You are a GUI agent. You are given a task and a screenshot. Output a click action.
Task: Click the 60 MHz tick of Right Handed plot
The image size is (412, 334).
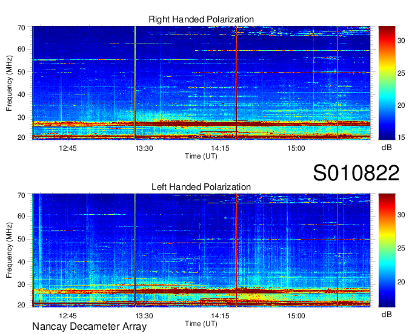click(21, 49)
